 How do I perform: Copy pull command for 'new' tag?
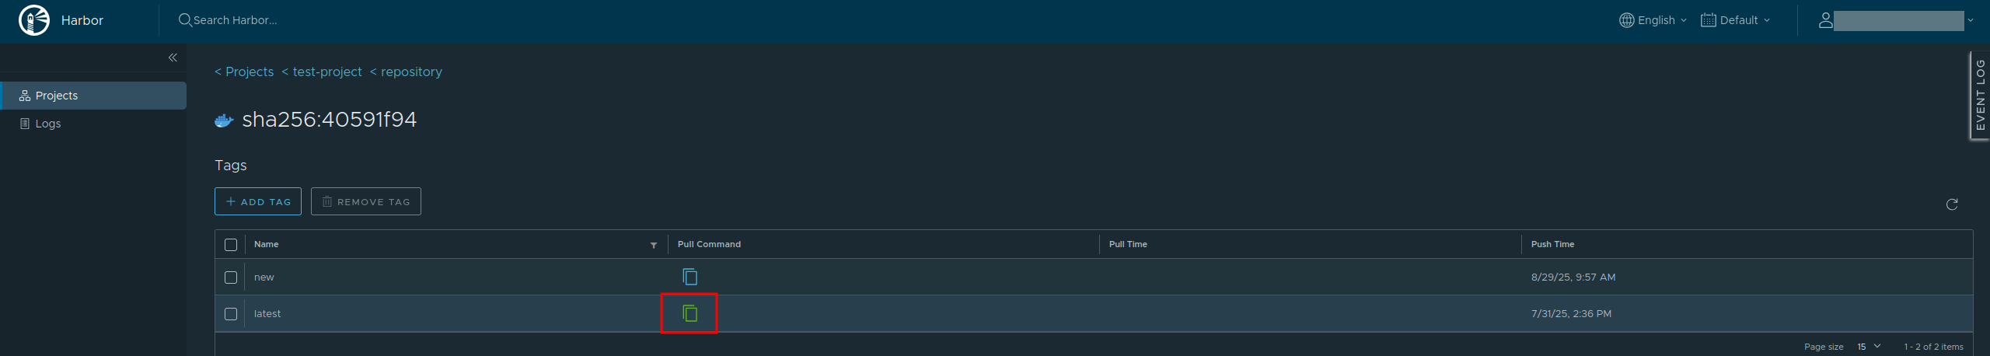click(x=690, y=277)
